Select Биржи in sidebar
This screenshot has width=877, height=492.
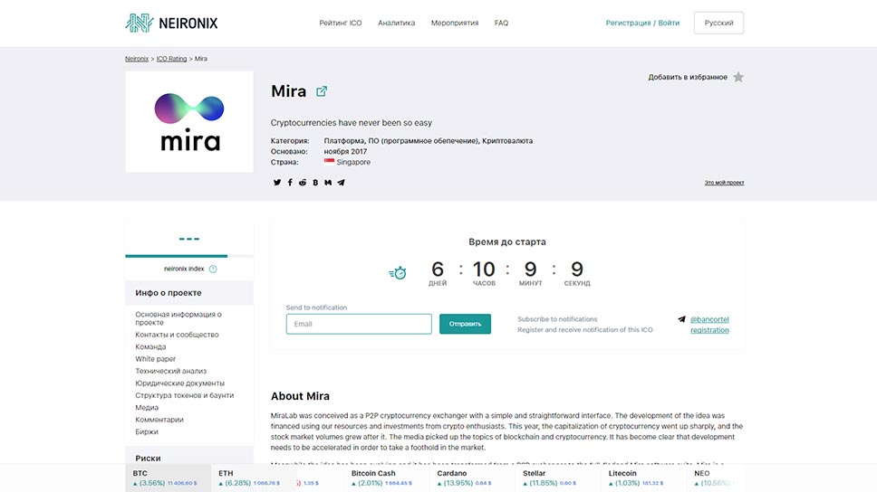click(147, 431)
